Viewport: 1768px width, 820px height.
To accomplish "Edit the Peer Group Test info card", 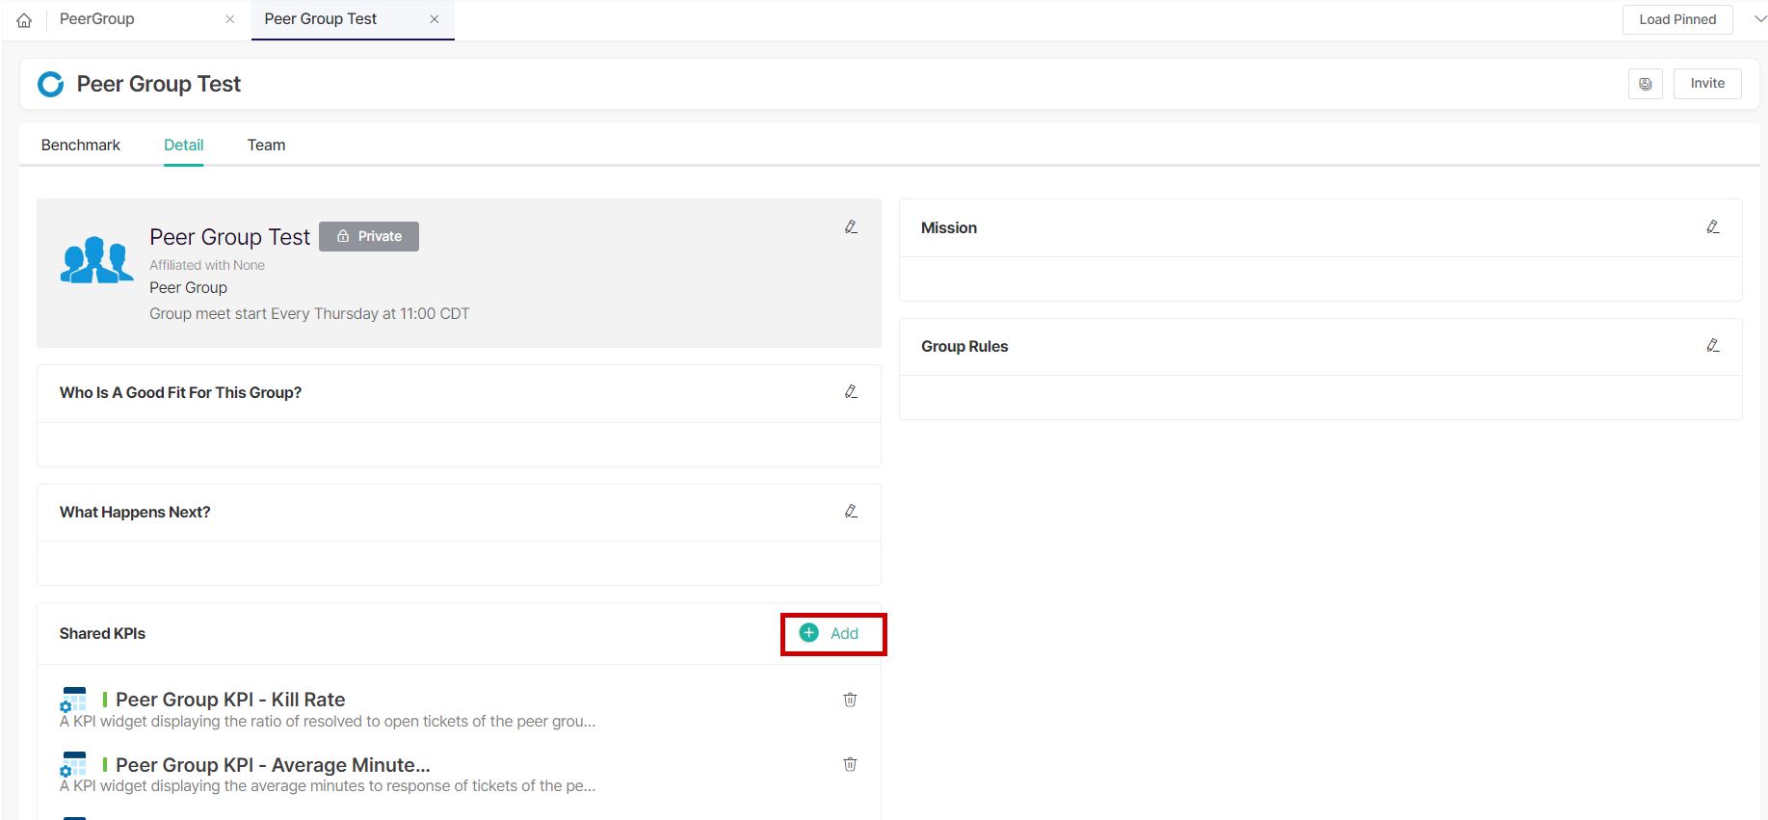I will click(x=851, y=227).
